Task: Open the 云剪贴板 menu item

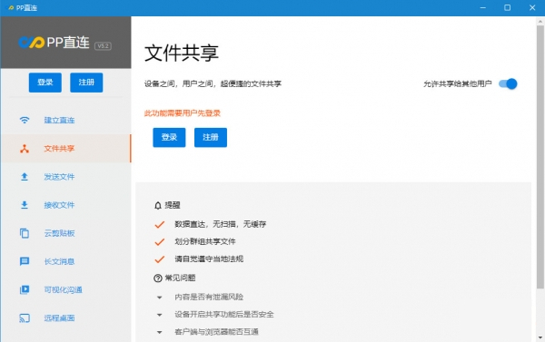Action: (65, 233)
